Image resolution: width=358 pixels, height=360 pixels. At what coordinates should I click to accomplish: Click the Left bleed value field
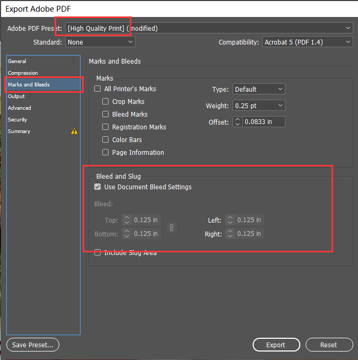point(249,220)
